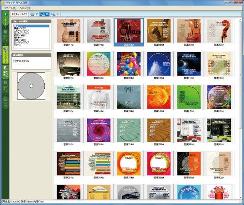This screenshot has width=244, height=205.
Task: Select the 音楽09 colorful balloons template
Action: pyautogui.click(x=129, y=64)
